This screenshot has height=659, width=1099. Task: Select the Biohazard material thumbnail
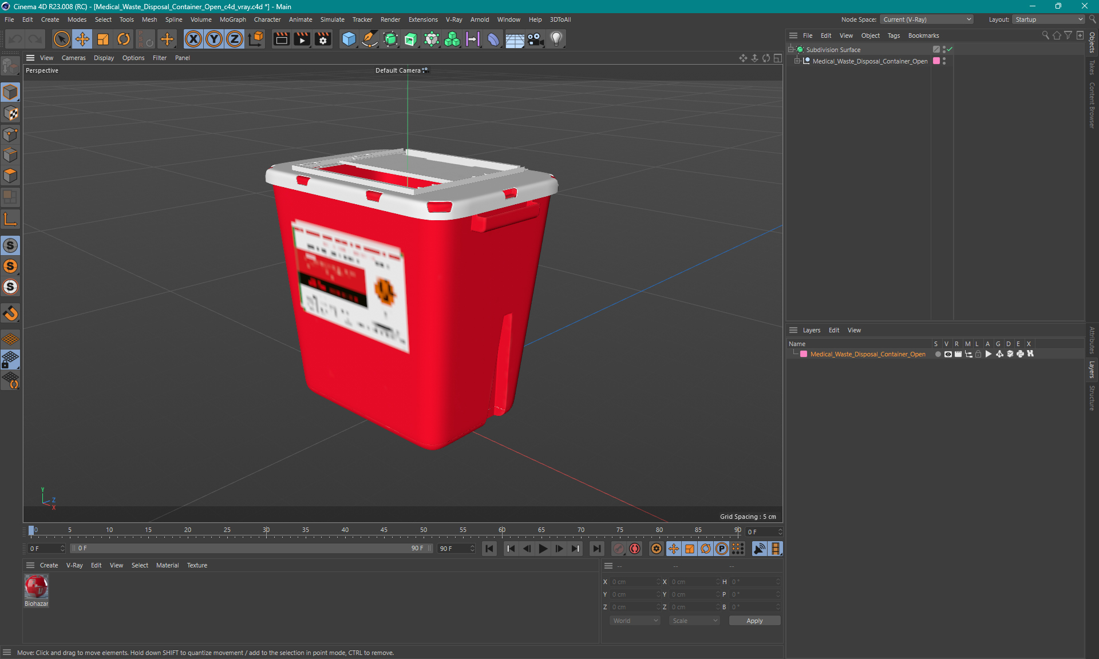(36, 586)
